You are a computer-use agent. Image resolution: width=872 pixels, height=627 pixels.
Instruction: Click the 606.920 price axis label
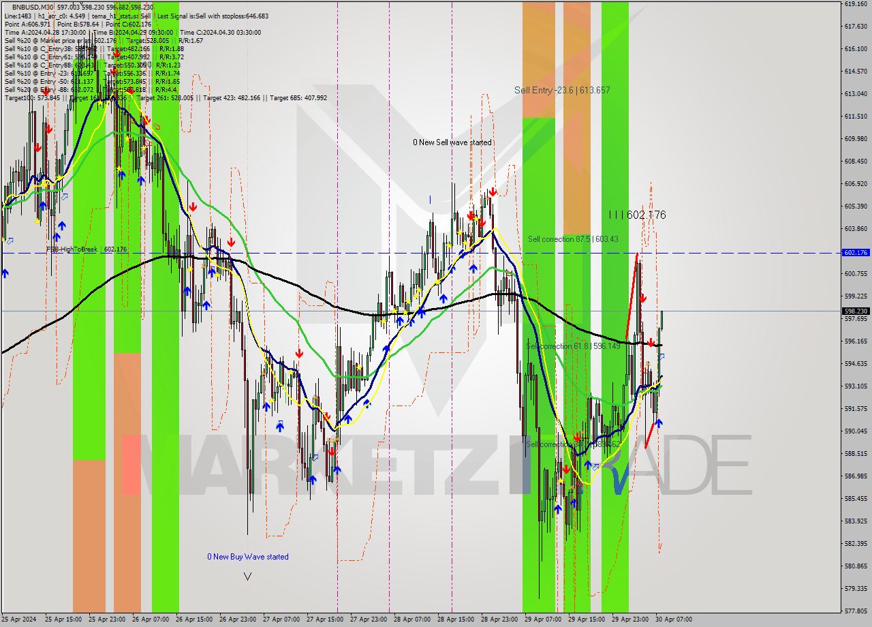(x=856, y=183)
